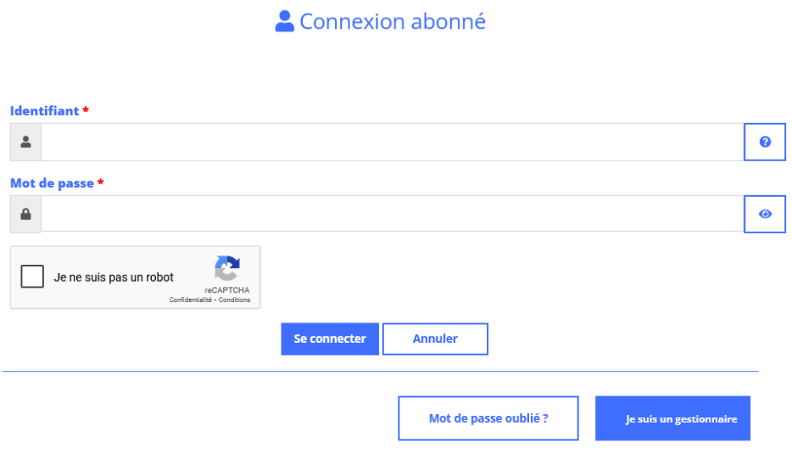Click the padlock icon before password field
Screen dimensions: 792x454
(25, 214)
